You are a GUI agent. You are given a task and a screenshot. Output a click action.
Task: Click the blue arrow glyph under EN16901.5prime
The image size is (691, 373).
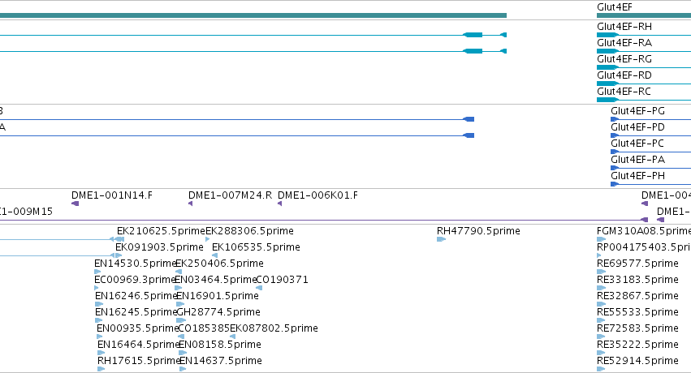pyautogui.click(x=180, y=304)
